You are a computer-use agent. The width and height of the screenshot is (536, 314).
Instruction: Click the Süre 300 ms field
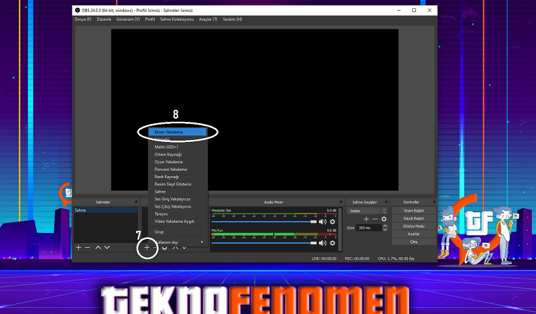369,228
